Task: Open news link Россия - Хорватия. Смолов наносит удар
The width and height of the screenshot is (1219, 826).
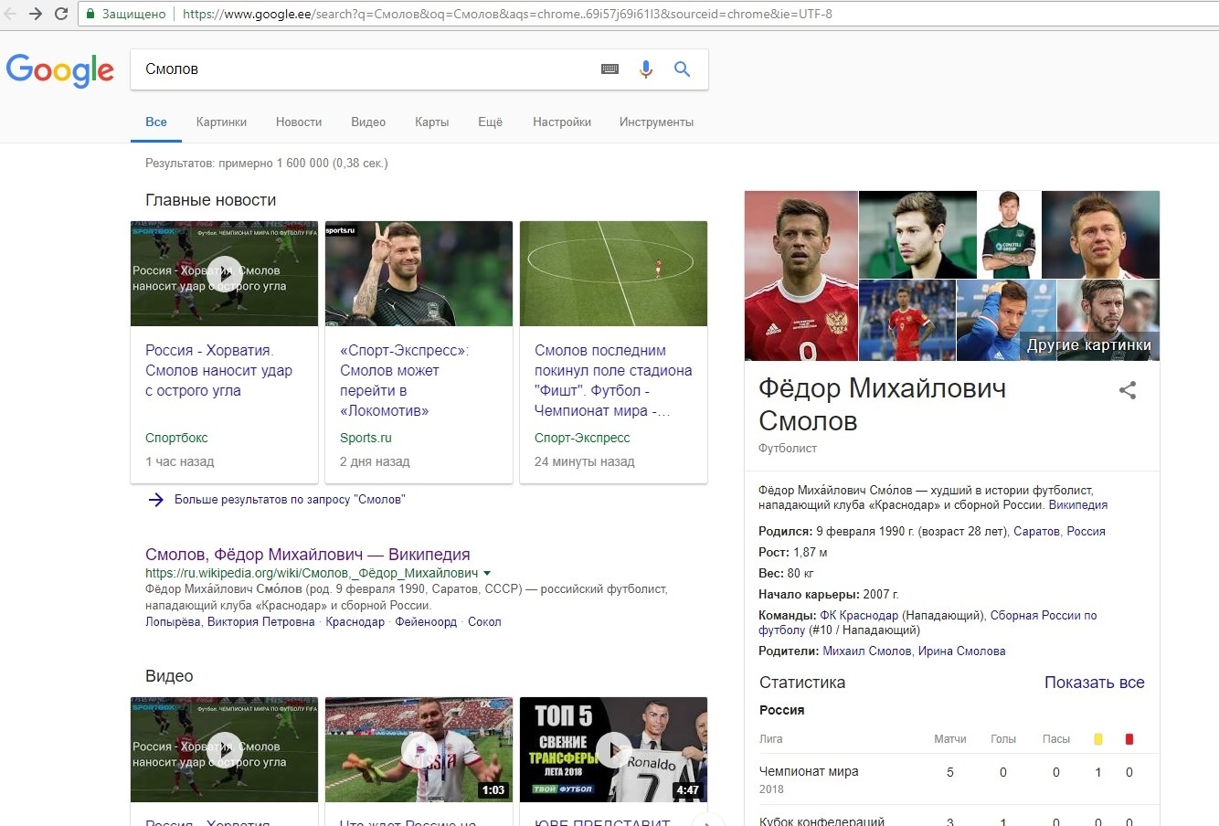Action: tap(219, 370)
